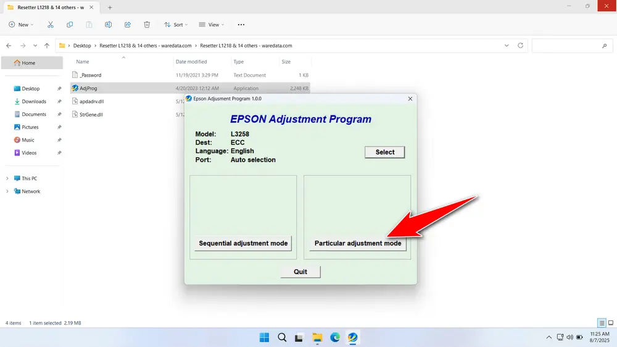
Task: Open Music in the sidebar
Action: 28,140
